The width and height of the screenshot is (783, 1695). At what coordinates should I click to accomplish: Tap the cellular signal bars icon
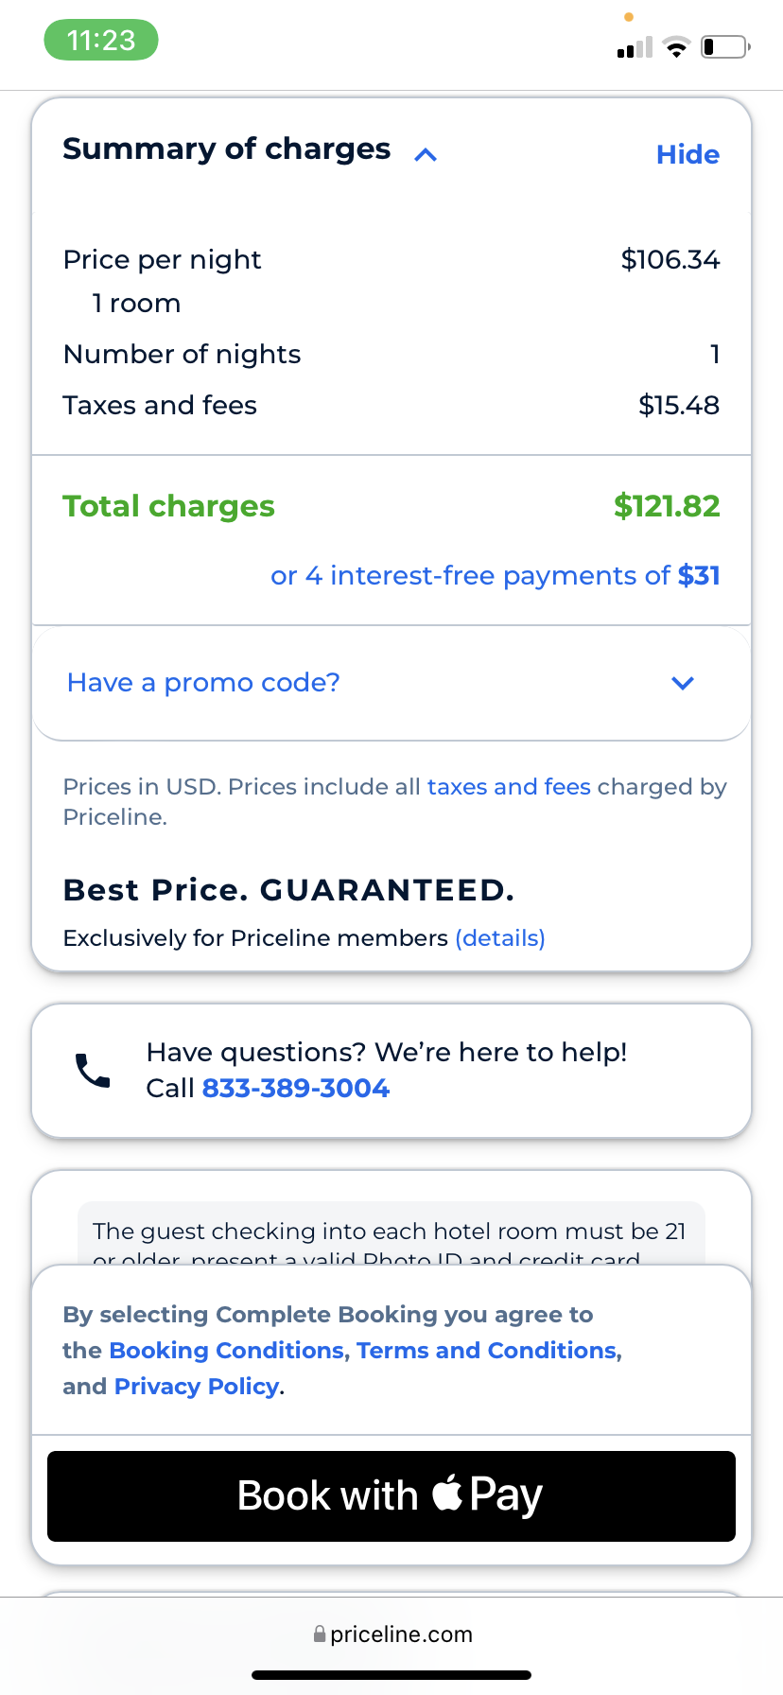[x=635, y=47]
